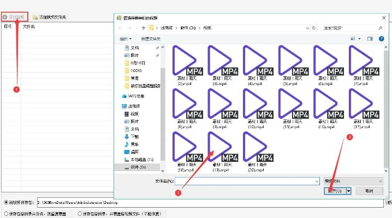Viewport: 392px width, 218px height.
Task: Expand the file type filter dropdown
Action: [x=380, y=180]
